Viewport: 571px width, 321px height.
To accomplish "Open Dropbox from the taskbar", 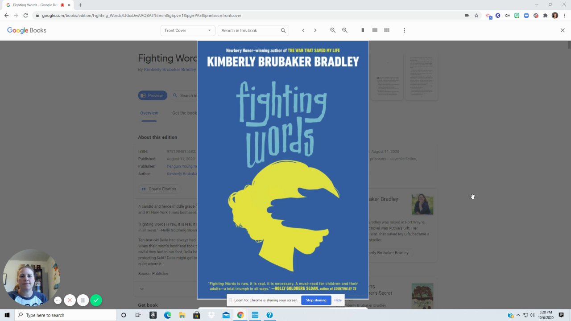I will pos(211,315).
